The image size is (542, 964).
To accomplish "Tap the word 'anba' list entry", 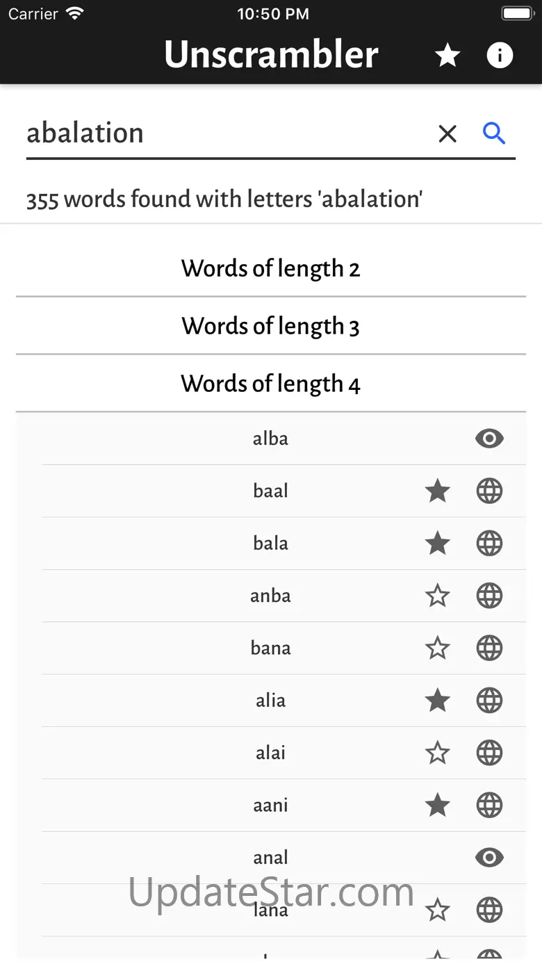I will [x=270, y=596].
